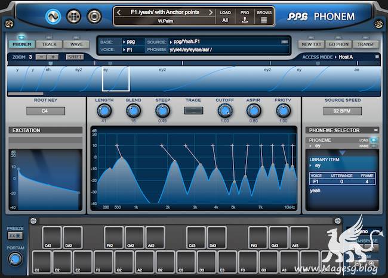Click the small icon at source field end
The image size is (388, 278).
285,42
